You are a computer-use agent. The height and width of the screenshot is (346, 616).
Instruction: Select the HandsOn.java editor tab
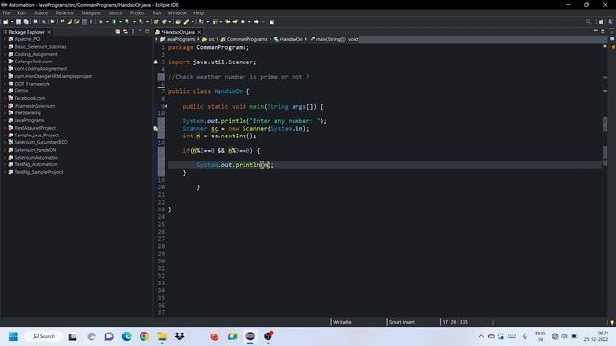pos(177,32)
